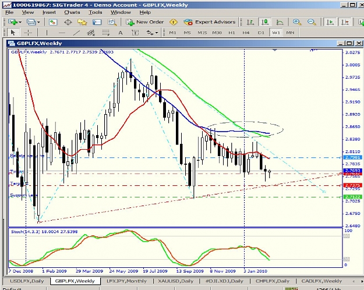Open the new chart icon

click(x=13, y=22)
